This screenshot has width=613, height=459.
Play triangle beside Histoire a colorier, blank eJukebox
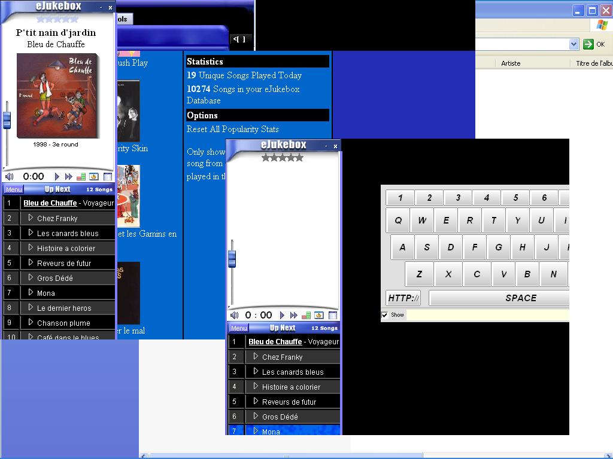(x=256, y=386)
